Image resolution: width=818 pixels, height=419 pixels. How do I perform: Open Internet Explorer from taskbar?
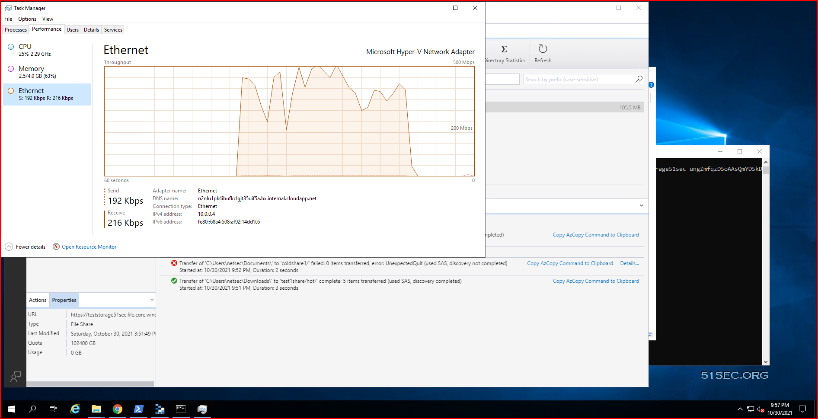point(75,409)
